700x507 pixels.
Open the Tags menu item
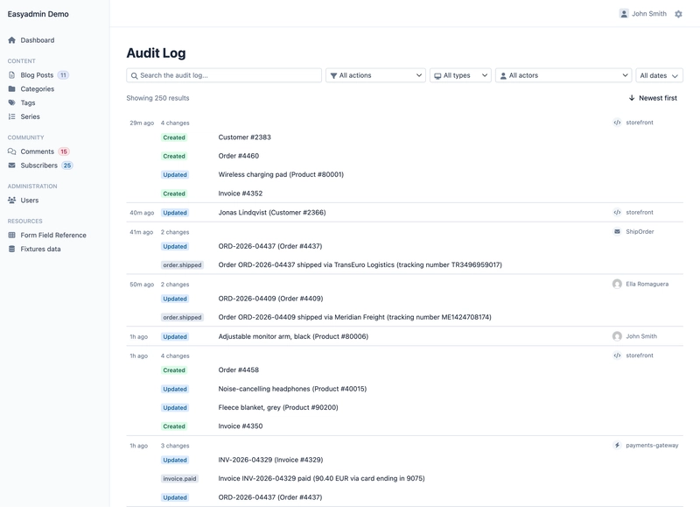click(28, 102)
